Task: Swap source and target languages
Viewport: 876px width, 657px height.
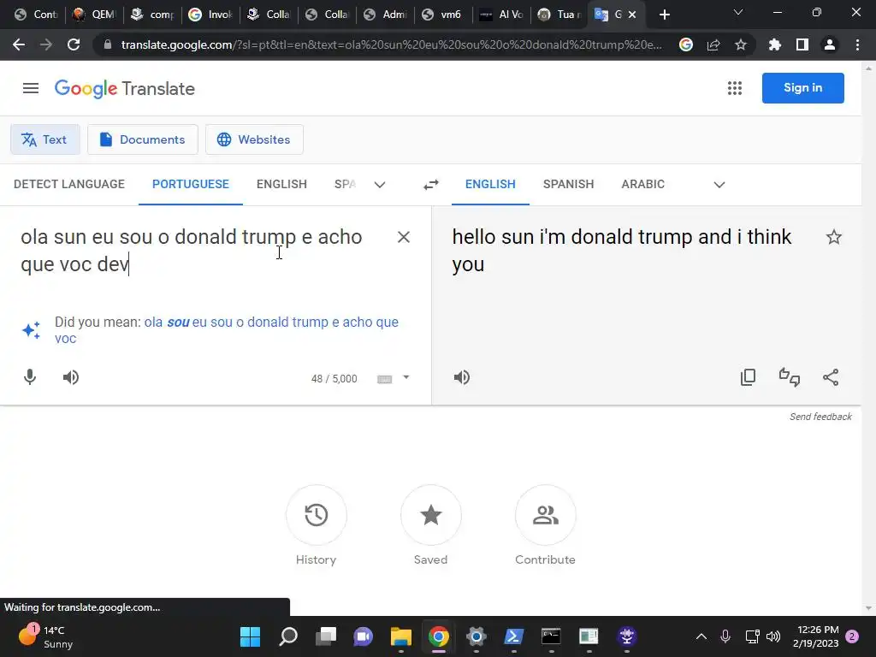Action: point(431,185)
